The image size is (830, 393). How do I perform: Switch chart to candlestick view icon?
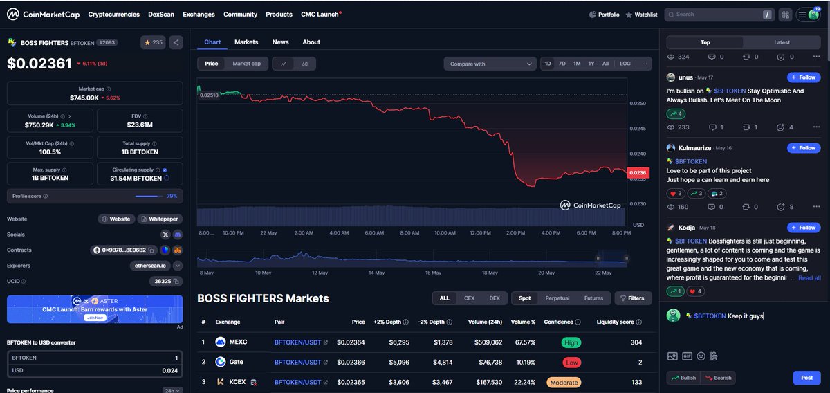click(x=305, y=64)
